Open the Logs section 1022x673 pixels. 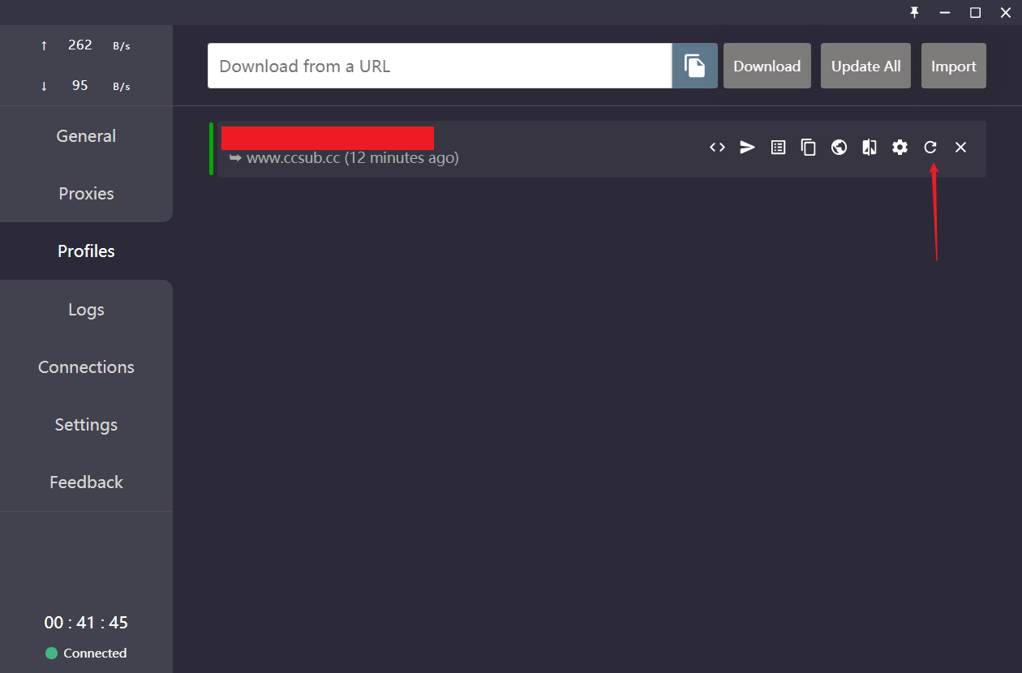(86, 310)
